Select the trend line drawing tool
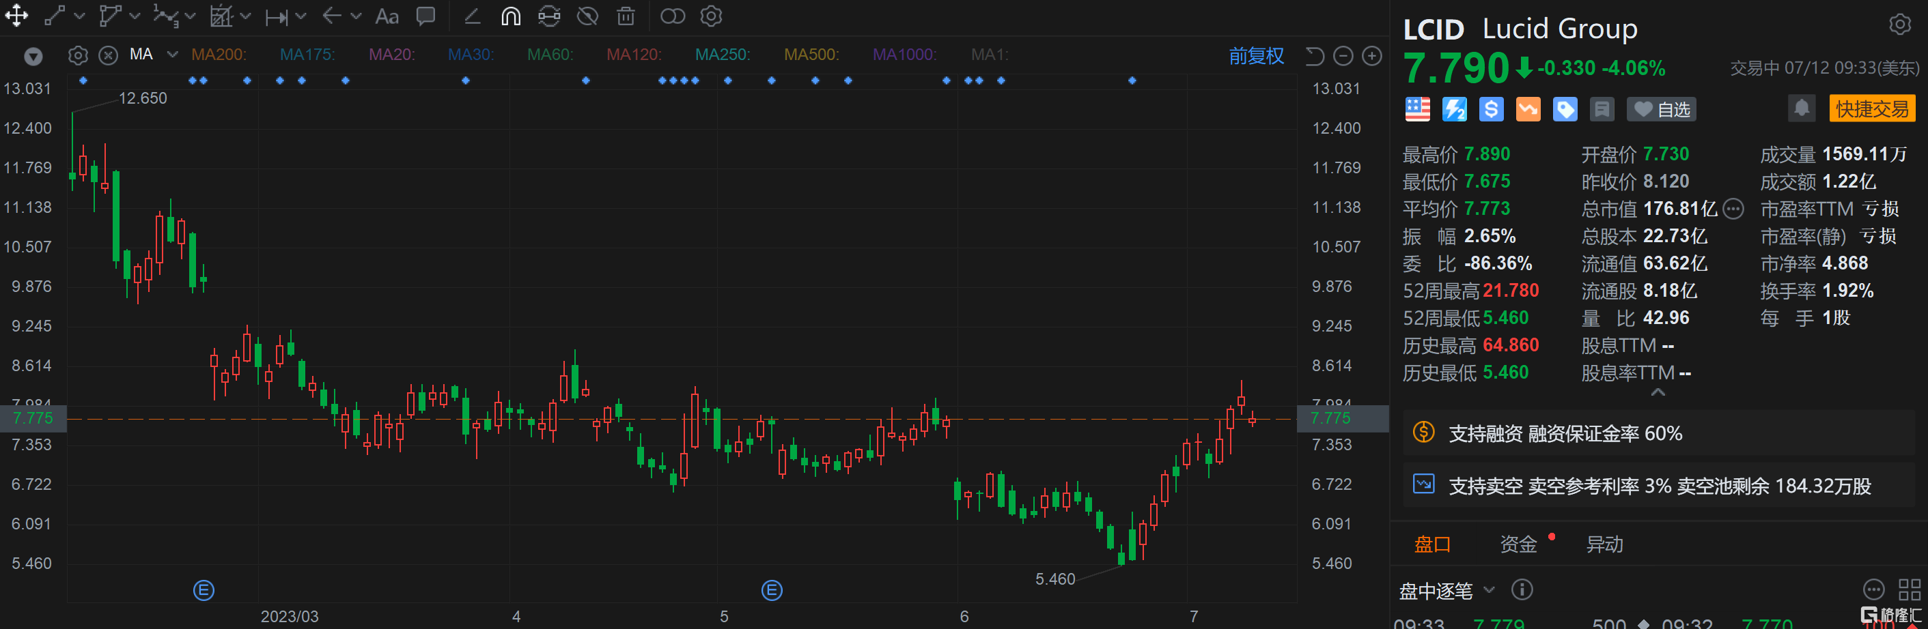Image resolution: width=1928 pixels, height=629 pixels. [x=55, y=16]
